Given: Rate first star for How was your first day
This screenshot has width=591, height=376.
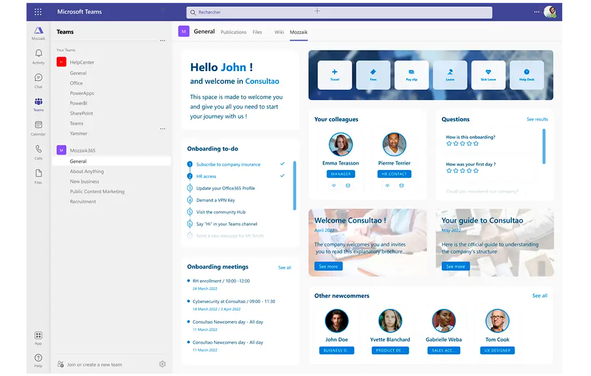Looking at the screenshot, I should (x=449, y=171).
